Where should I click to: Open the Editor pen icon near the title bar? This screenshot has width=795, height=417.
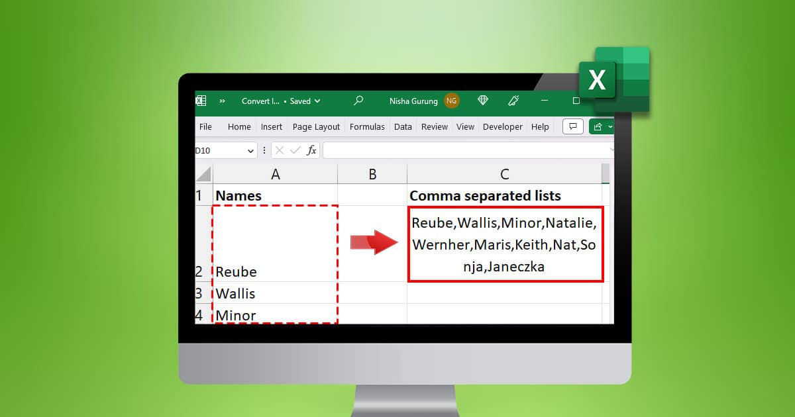tap(513, 101)
